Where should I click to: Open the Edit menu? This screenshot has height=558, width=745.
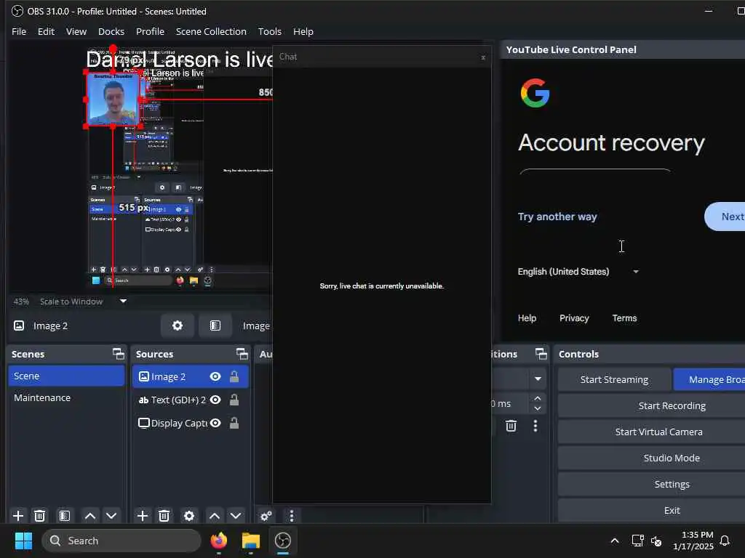[x=46, y=31]
